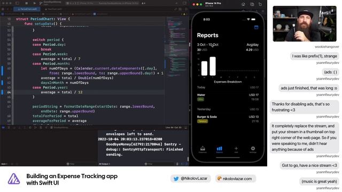Image resolution: width=342 pixels, height=192 pixels.
Task: Click the Today section header in app
Action: [x=201, y=87]
